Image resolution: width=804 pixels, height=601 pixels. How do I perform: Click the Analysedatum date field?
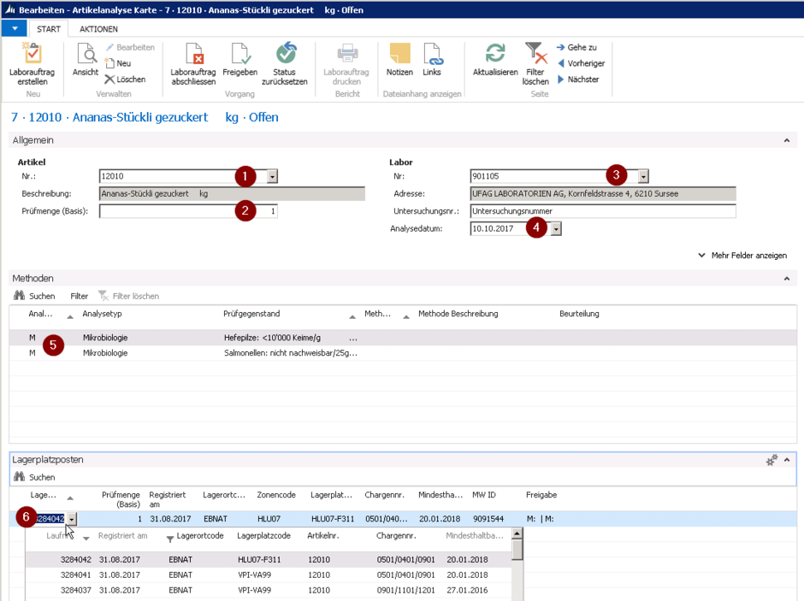point(510,228)
